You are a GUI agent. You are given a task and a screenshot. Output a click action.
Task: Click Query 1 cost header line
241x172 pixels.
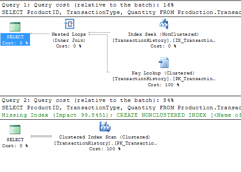pyautogui.click(x=88, y=5)
